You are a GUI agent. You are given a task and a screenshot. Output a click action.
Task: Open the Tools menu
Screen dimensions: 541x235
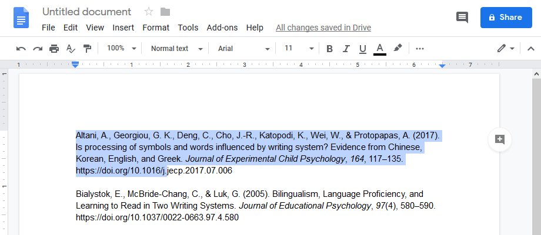(188, 28)
